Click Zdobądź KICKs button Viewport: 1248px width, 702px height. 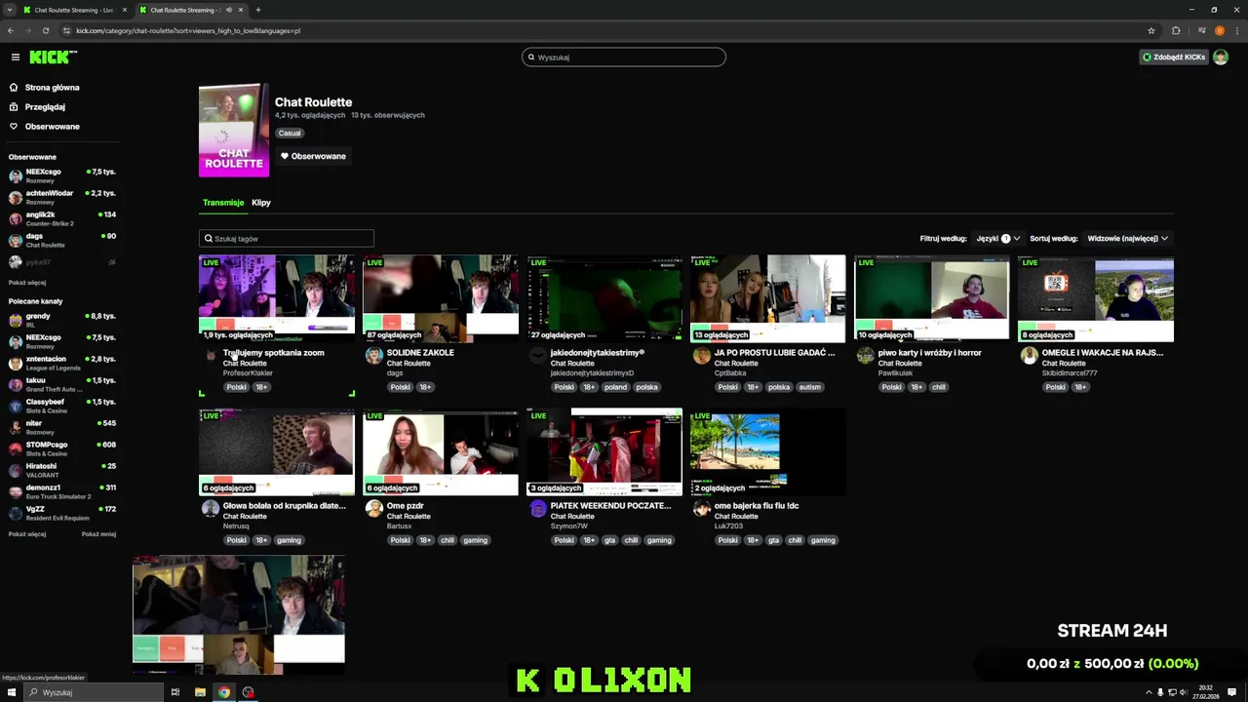pyautogui.click(x=1174, y=58)
